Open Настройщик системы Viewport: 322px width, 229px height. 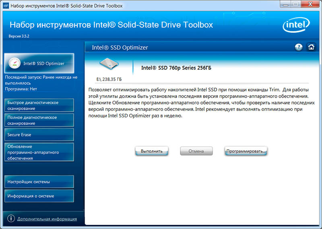point(39,182)
